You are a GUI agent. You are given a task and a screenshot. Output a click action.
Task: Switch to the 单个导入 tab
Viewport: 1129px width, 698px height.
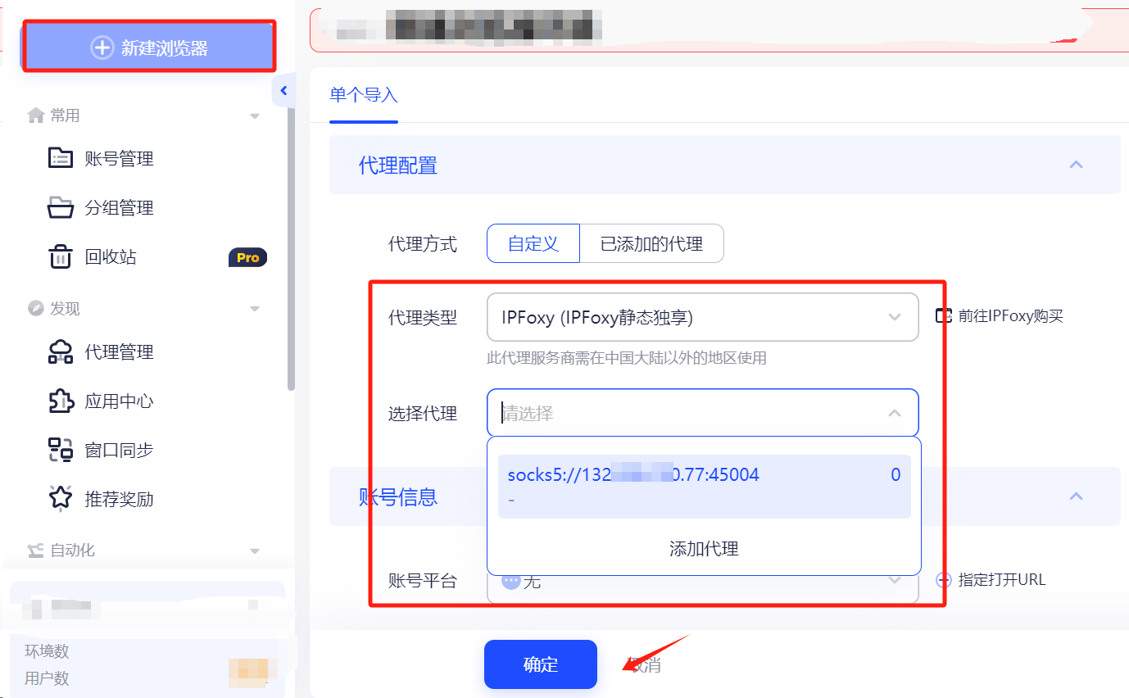[364, 95]
